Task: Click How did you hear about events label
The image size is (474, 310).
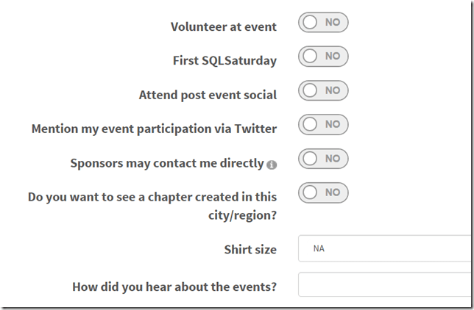Action: click(174, 286)
